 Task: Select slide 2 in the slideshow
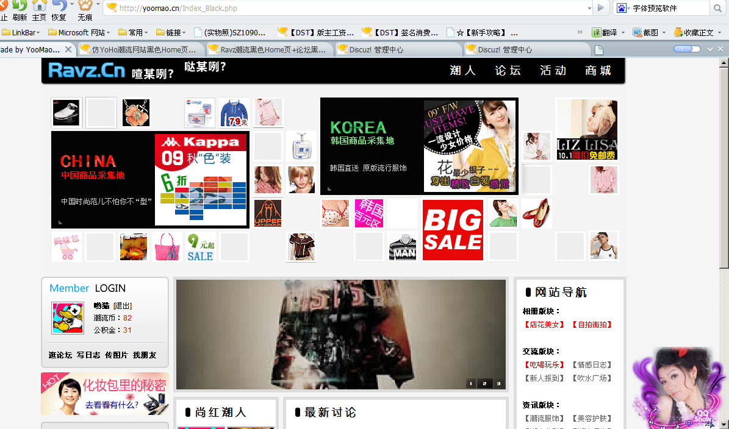click(x=484, y=384)
